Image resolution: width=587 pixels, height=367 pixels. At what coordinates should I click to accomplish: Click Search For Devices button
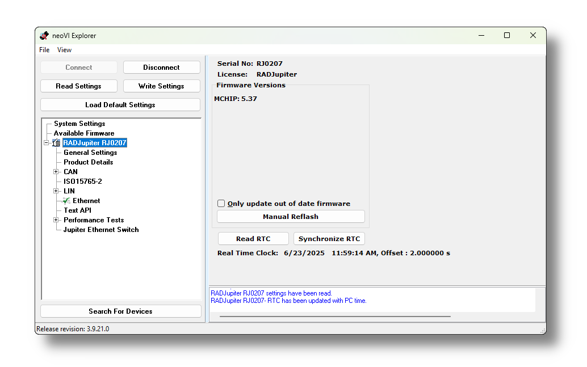point(120,311)
